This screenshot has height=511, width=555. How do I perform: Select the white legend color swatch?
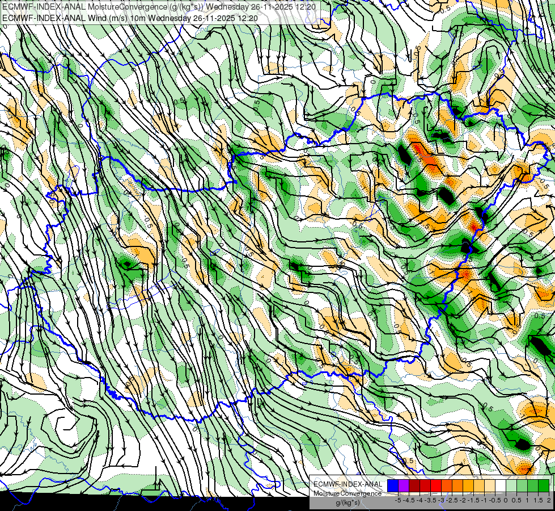click(x=501, y=485)
